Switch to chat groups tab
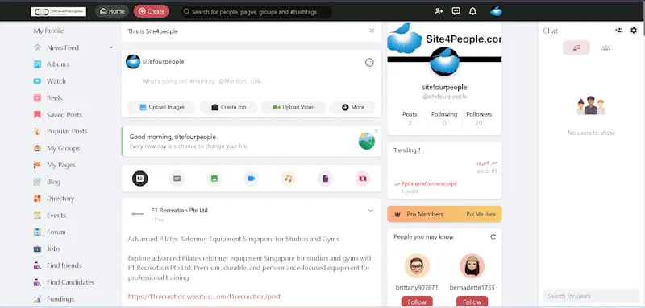The width and height of the screenshot is (645, 308). 605,47
